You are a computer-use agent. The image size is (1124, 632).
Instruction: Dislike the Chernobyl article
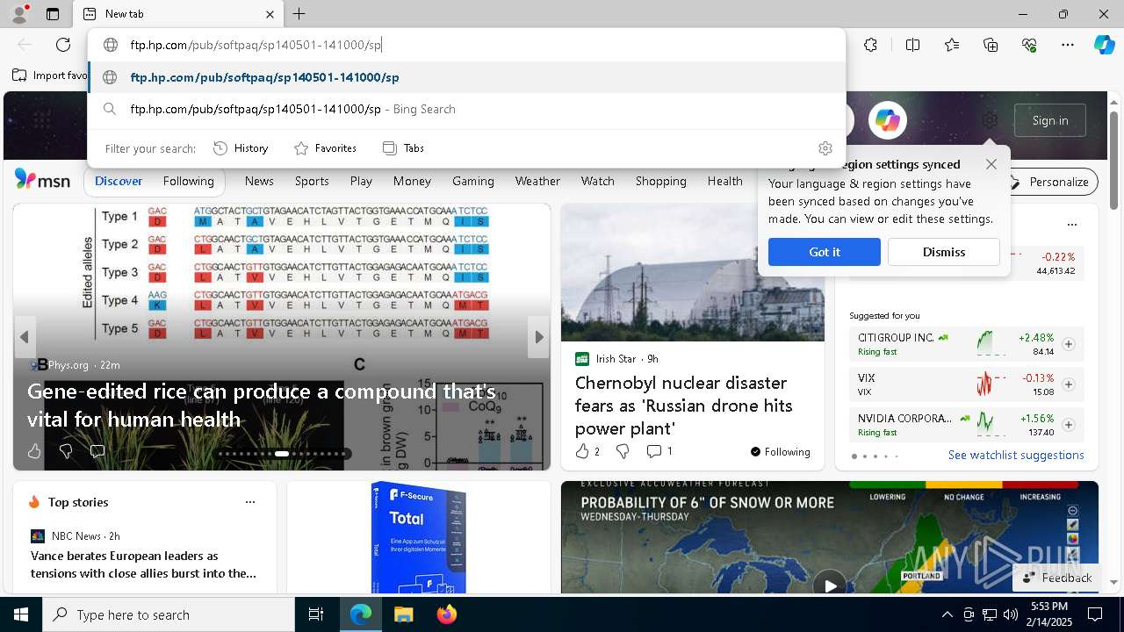point(623,451)
